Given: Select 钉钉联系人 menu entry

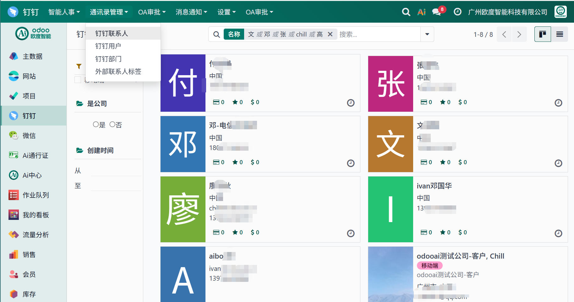Looking at the screenshot, I should [123, 33].
